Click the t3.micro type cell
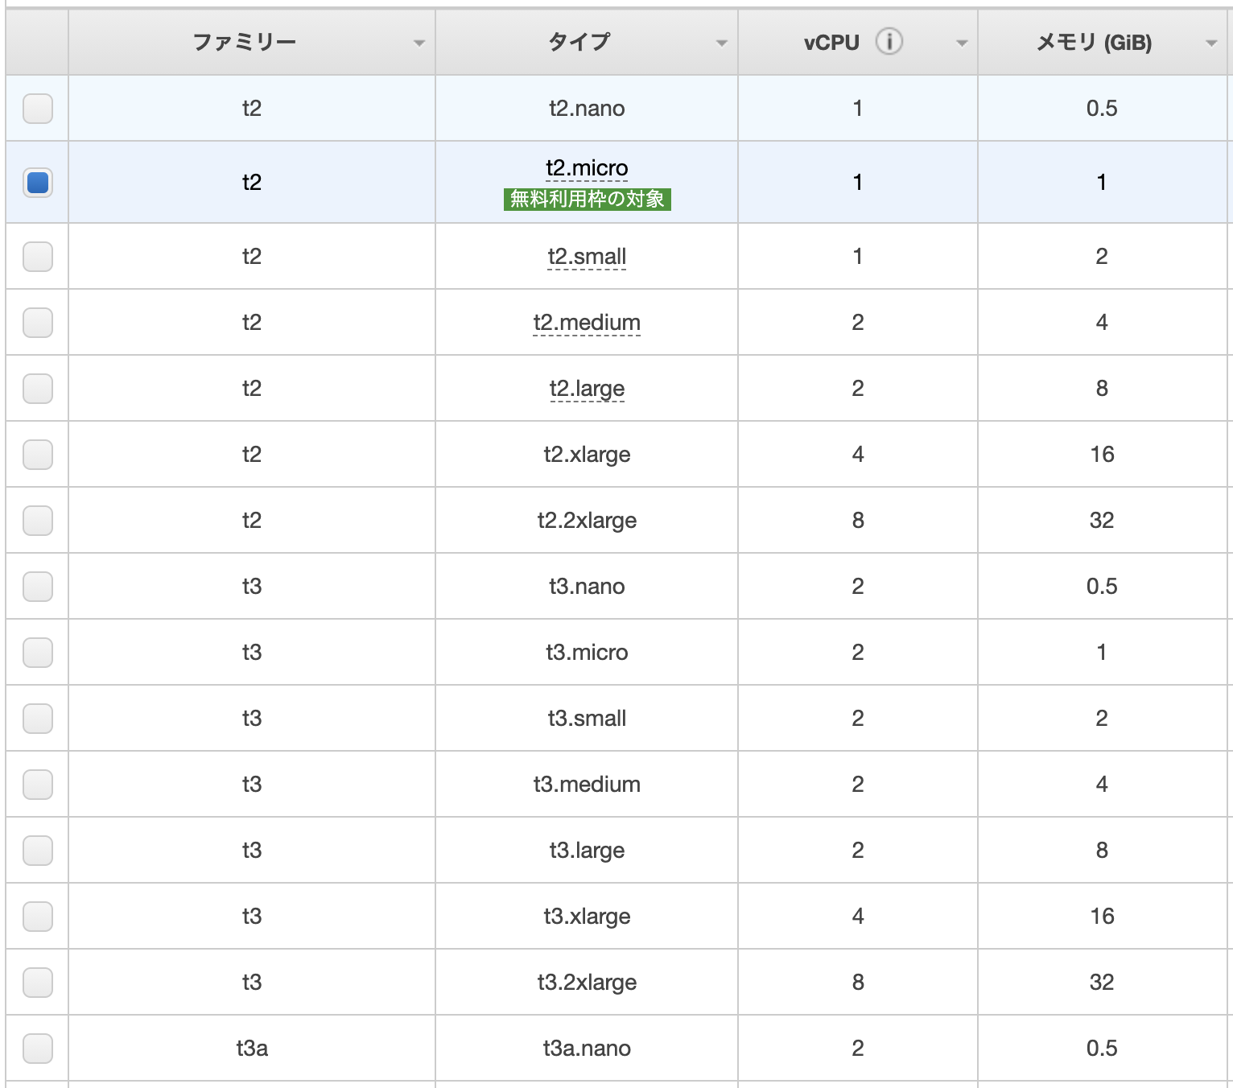Image resolution: width=1233 pixels, height=1088 pixels. click(587, 653)
